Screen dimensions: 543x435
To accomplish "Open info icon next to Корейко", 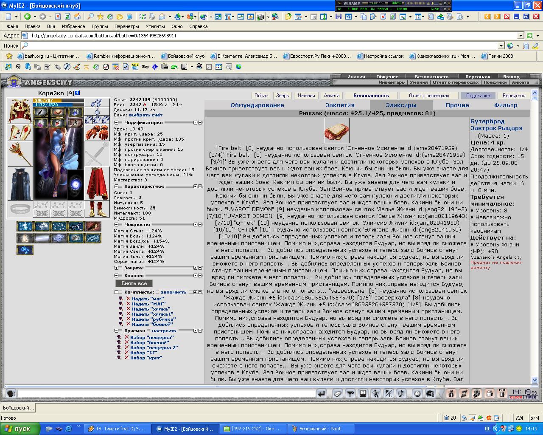I will pos(78,93).
